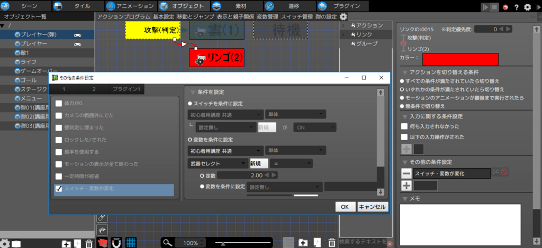The height and width of the screenshot is (248, 542).
Task: Click the gear icon below the object list
Action: point(4,243)
